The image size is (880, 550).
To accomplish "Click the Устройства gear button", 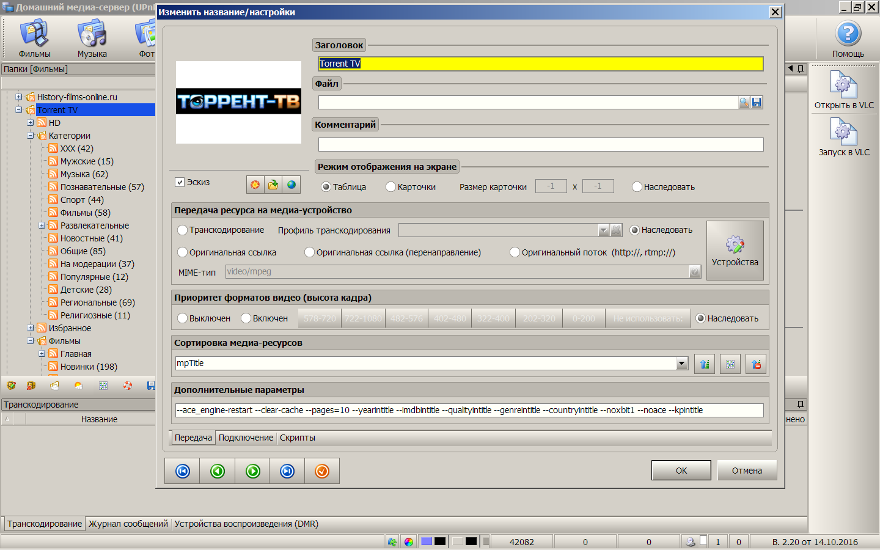I will (x=735, y=251).
